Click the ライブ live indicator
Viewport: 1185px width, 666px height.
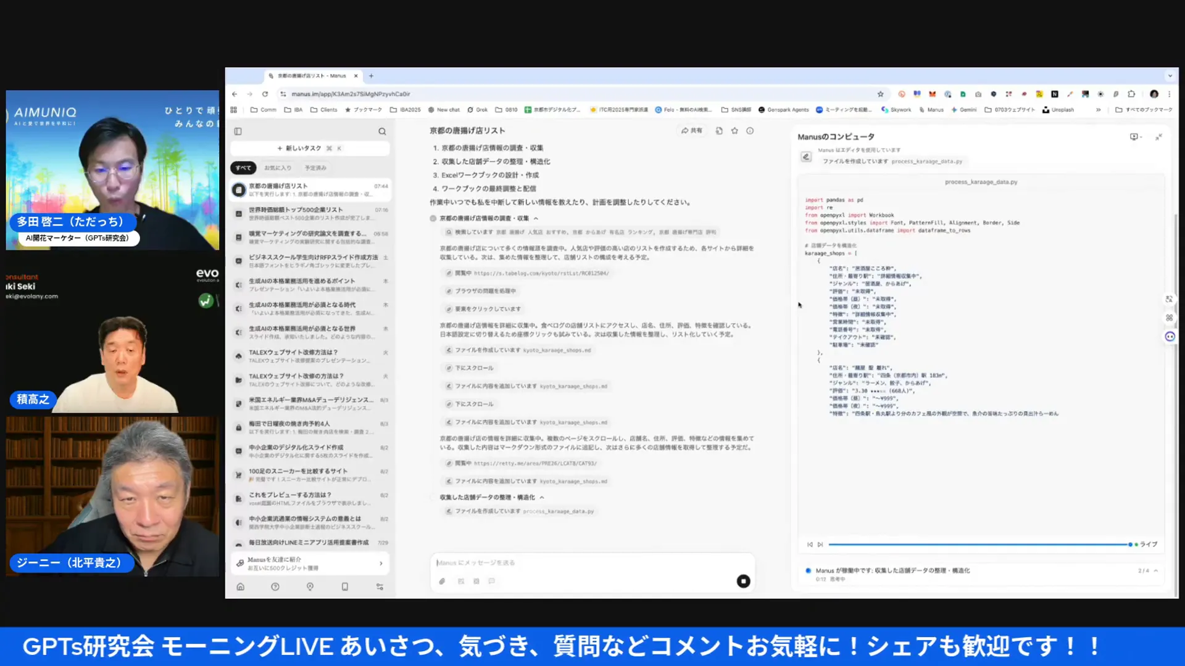pos(1146,545)
